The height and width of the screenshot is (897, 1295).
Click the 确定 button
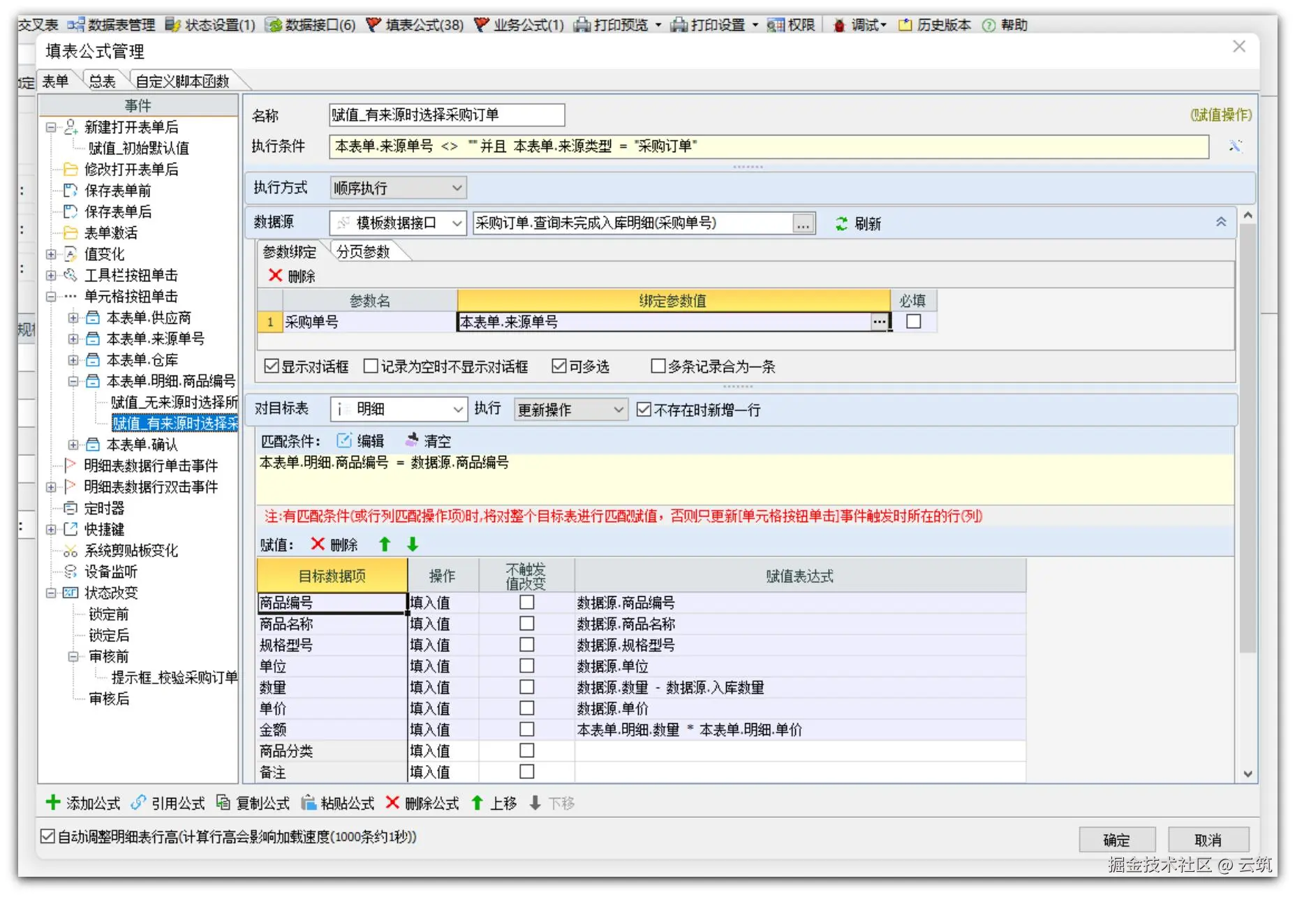[x=1116, y=840]
